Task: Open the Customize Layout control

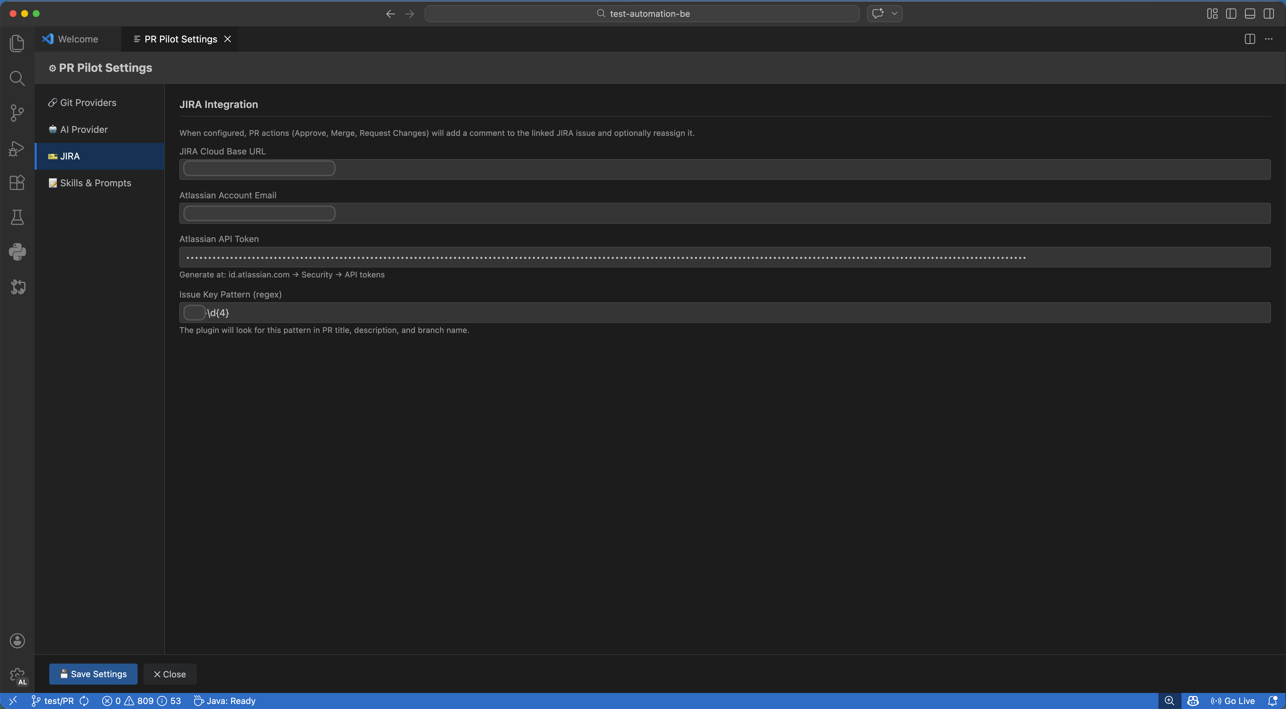Action: 1212,14
